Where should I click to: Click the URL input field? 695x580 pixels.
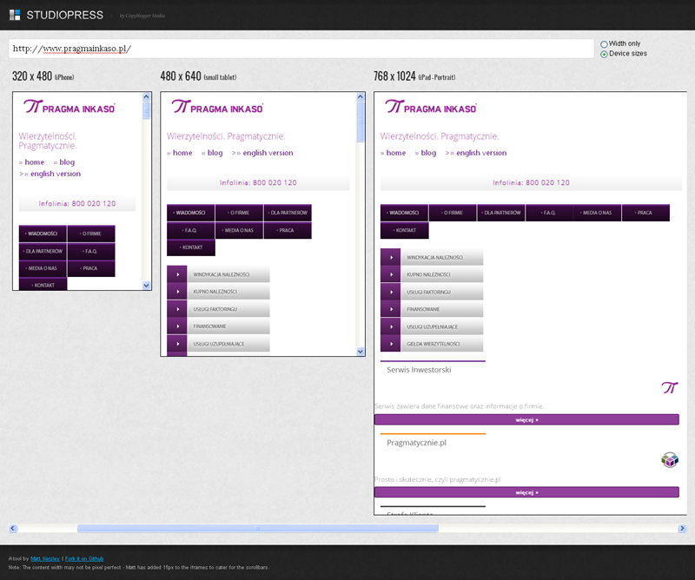300,49
